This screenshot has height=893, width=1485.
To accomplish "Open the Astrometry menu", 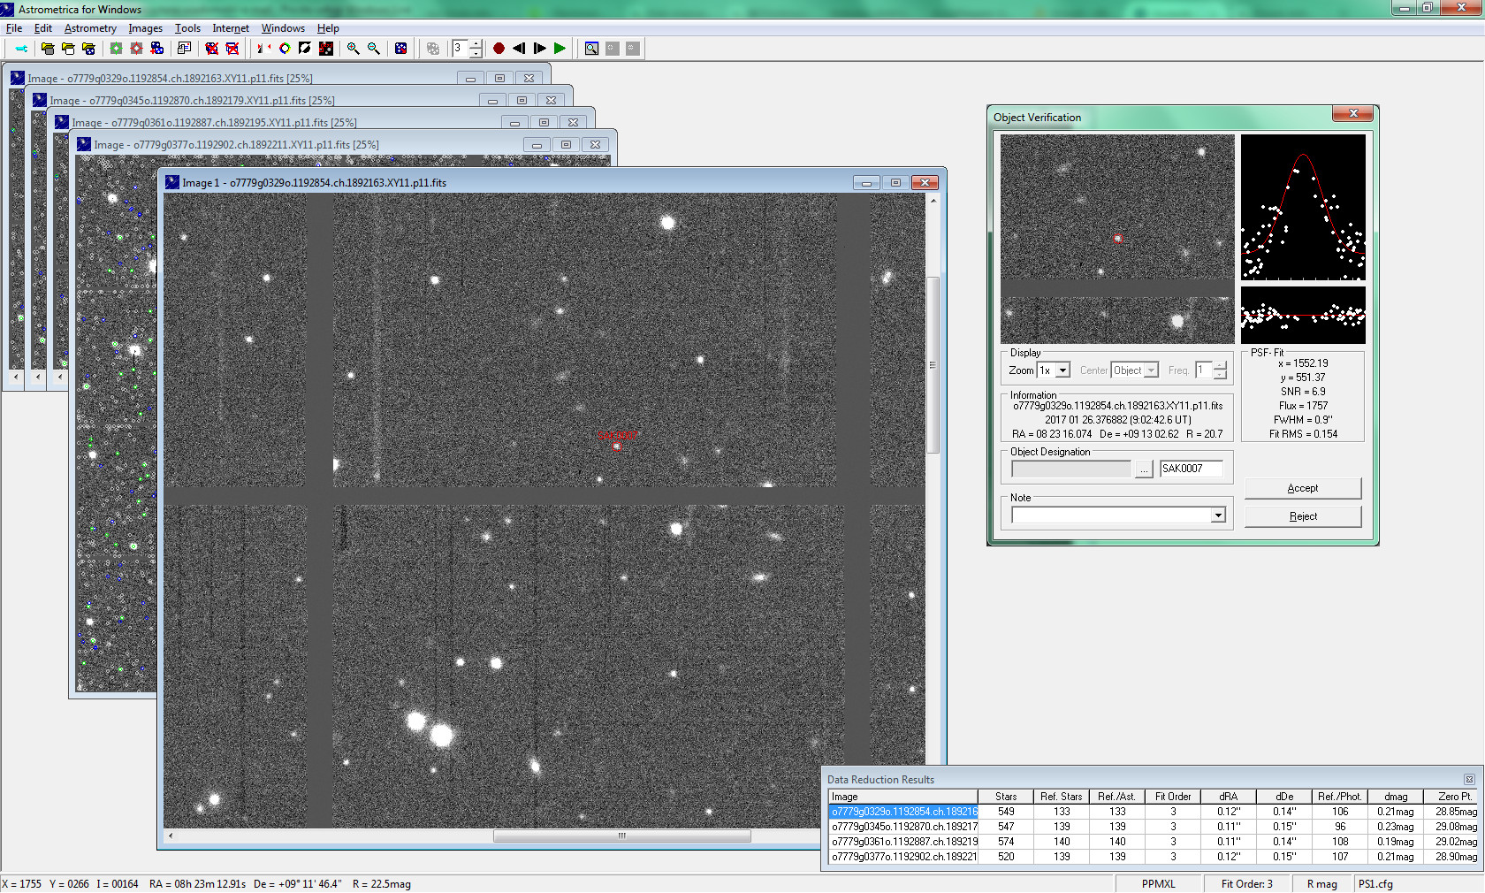I will point(90,28).
